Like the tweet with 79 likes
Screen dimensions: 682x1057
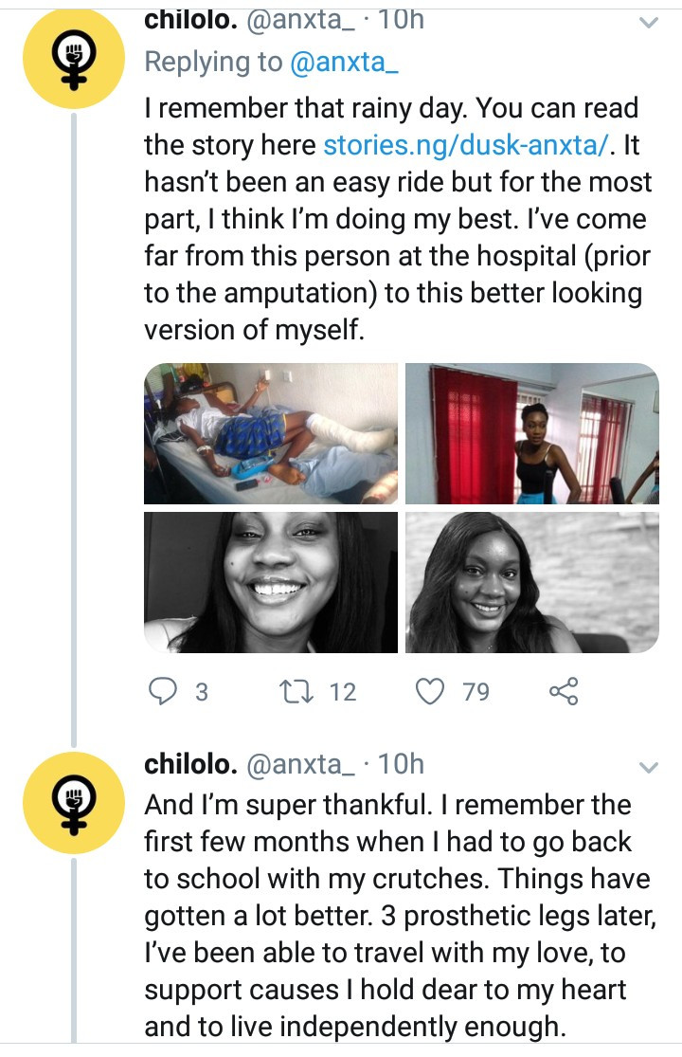coord(432,692)
